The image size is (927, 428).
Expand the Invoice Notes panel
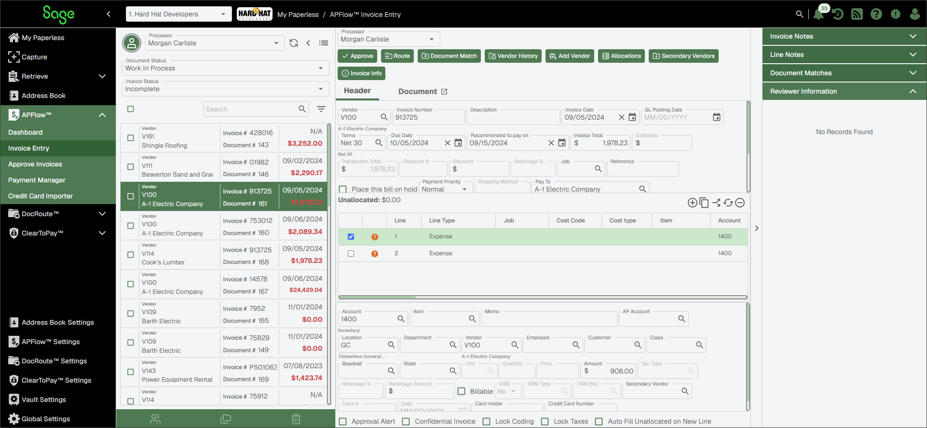(844, 36)
